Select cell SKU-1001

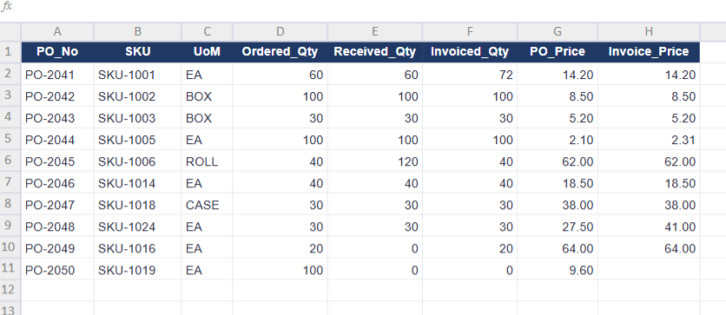[x=138, y=74]
